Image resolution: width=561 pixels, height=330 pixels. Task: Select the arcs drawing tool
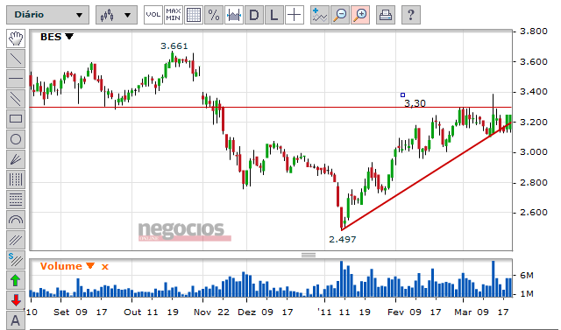click(16, 220)
